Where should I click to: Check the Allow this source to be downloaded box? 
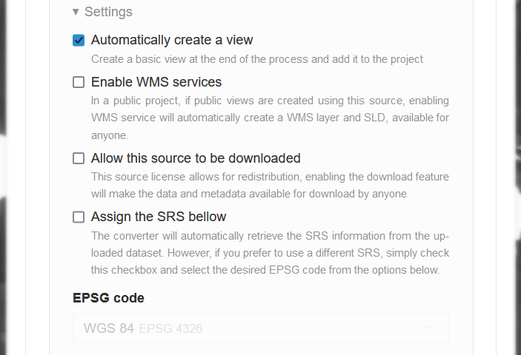pyautogui.click(x=79, y=158)
